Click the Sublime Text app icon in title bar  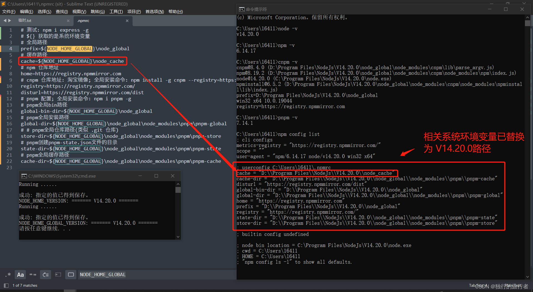pos(3,4)
